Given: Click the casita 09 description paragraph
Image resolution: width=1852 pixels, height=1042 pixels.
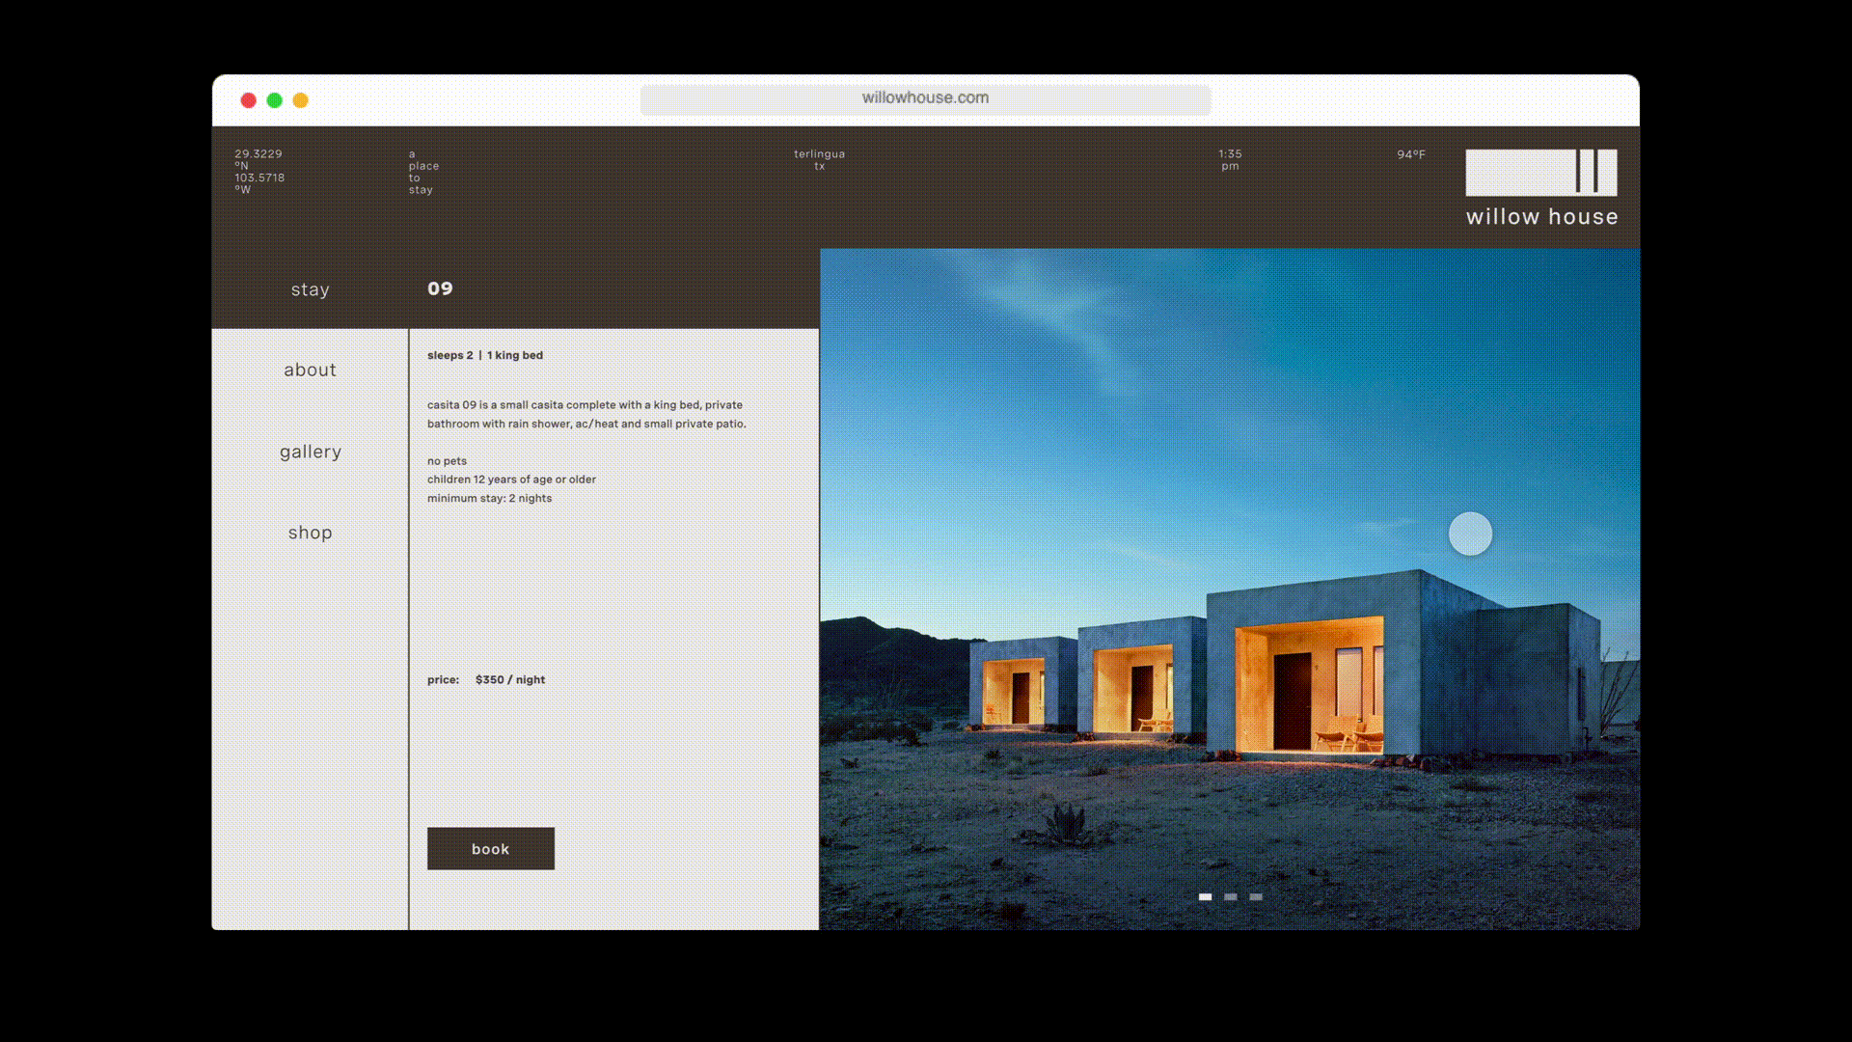Looking at the screenshot, I should tap(586, 414).
